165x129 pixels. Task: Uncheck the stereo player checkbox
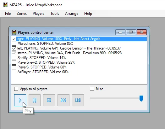point(14,53)
